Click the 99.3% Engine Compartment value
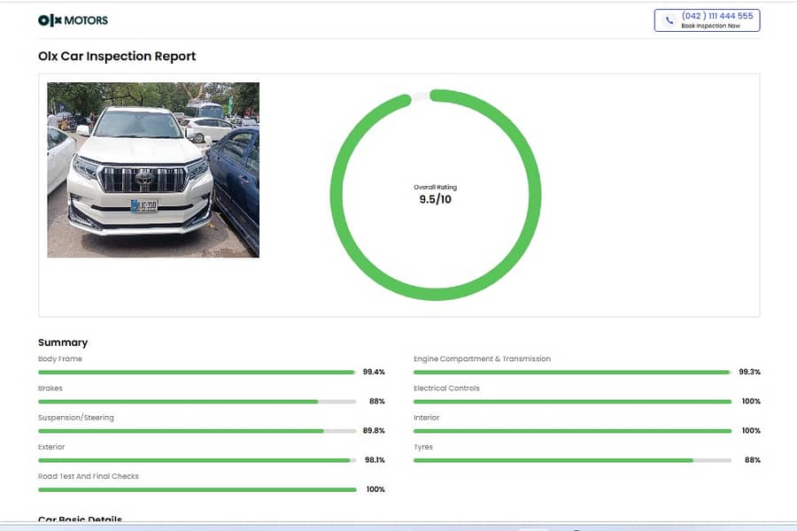 750,372
